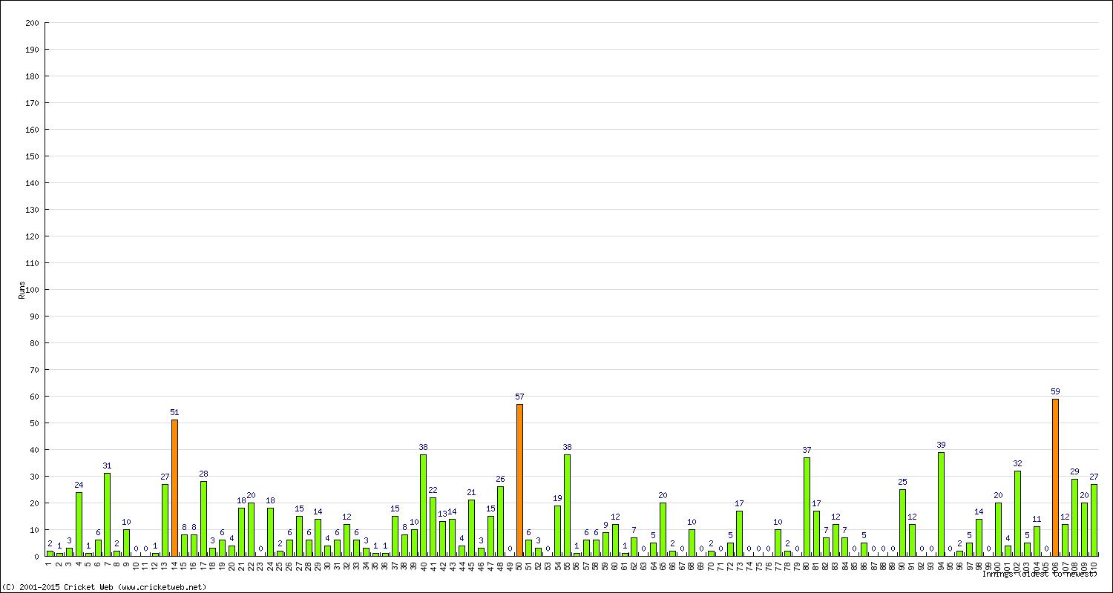Pick the green bar valued 28
The image size is (1113, 593).
(203, 518)
